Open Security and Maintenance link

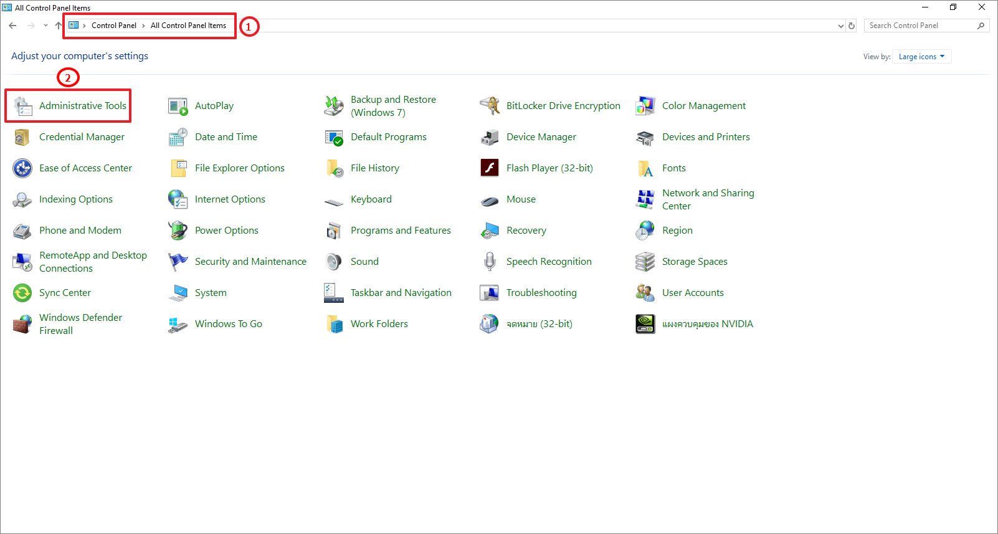tap(250, 262)
